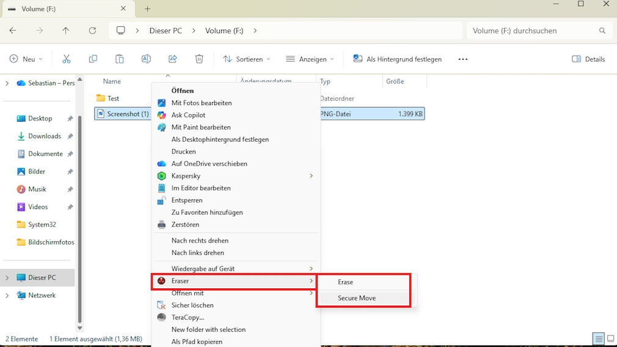Navigate up with the up arrow
617x347 pixels.
[66, 31]
